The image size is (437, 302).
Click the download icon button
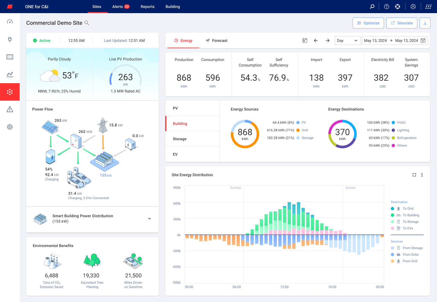point(425,23)
